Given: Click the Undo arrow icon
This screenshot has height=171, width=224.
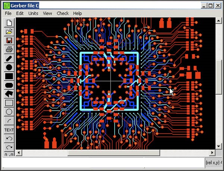Looking at the screenshot, I should click(x=9, y=139).
